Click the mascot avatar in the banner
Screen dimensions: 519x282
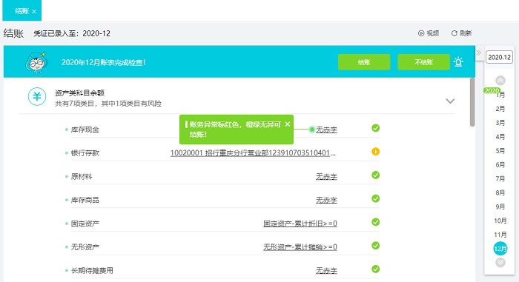[36, 62]
